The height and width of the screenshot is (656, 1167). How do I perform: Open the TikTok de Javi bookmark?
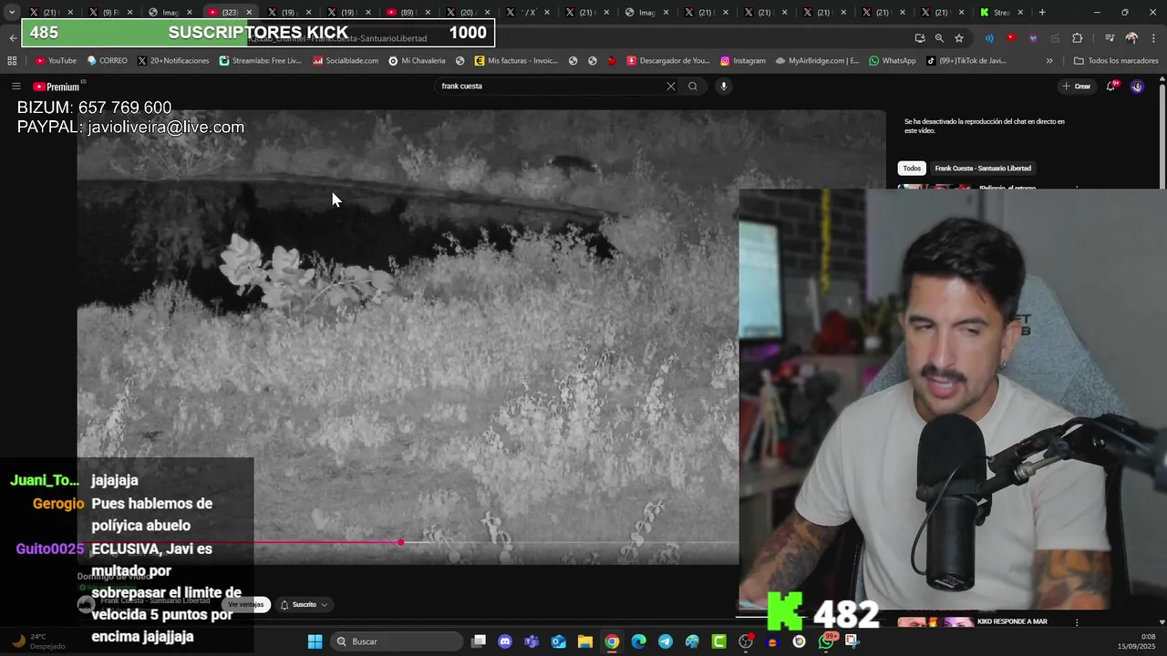click(966, 61)
